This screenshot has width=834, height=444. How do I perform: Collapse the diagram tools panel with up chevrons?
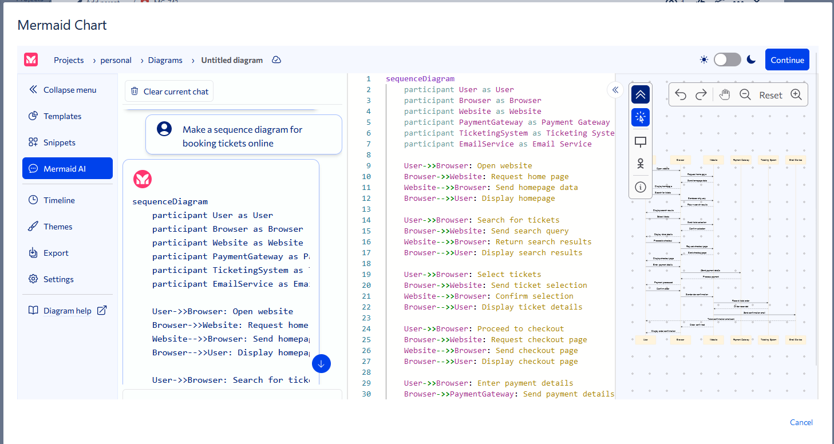641,94
